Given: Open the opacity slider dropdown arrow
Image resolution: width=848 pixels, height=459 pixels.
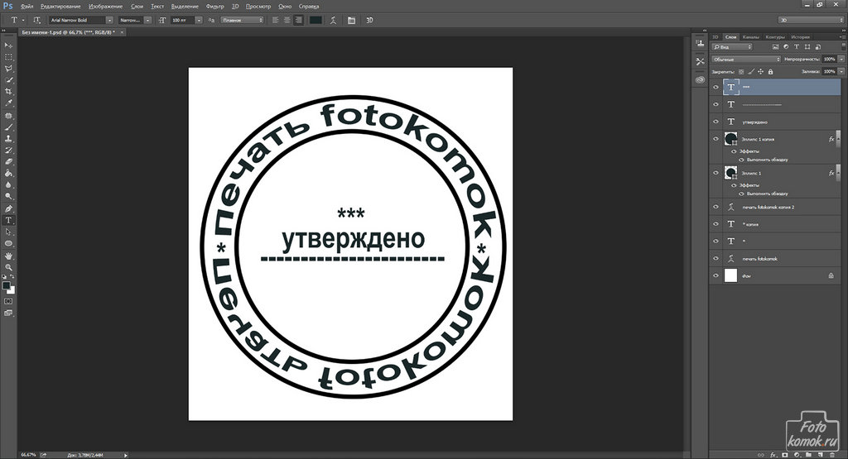Looking at the screenshot, I should pyautogui.click(x=841, y=60).
